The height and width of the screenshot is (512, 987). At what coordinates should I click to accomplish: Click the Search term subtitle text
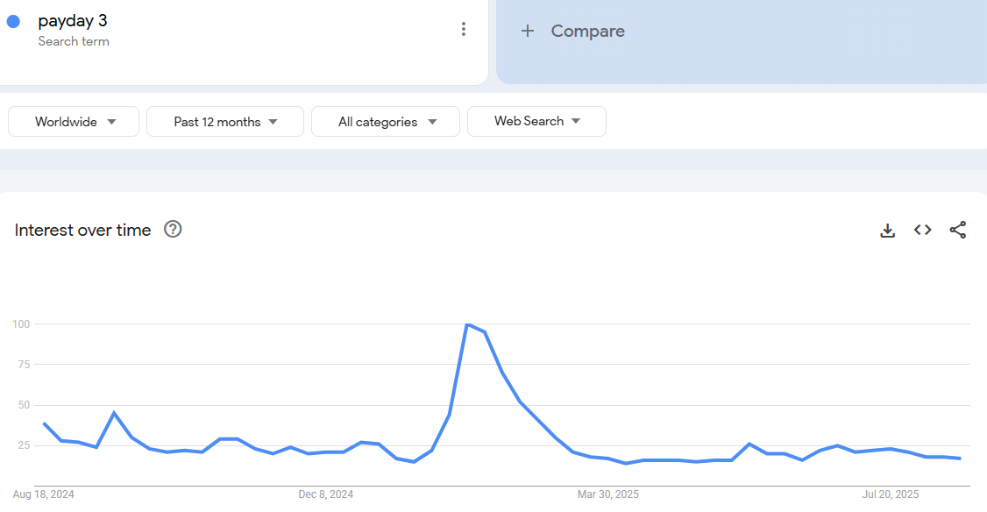tap(74, 41)
